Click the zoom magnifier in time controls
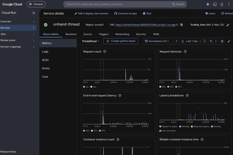This screenshot has height=155, width=233. coord(211,41)
